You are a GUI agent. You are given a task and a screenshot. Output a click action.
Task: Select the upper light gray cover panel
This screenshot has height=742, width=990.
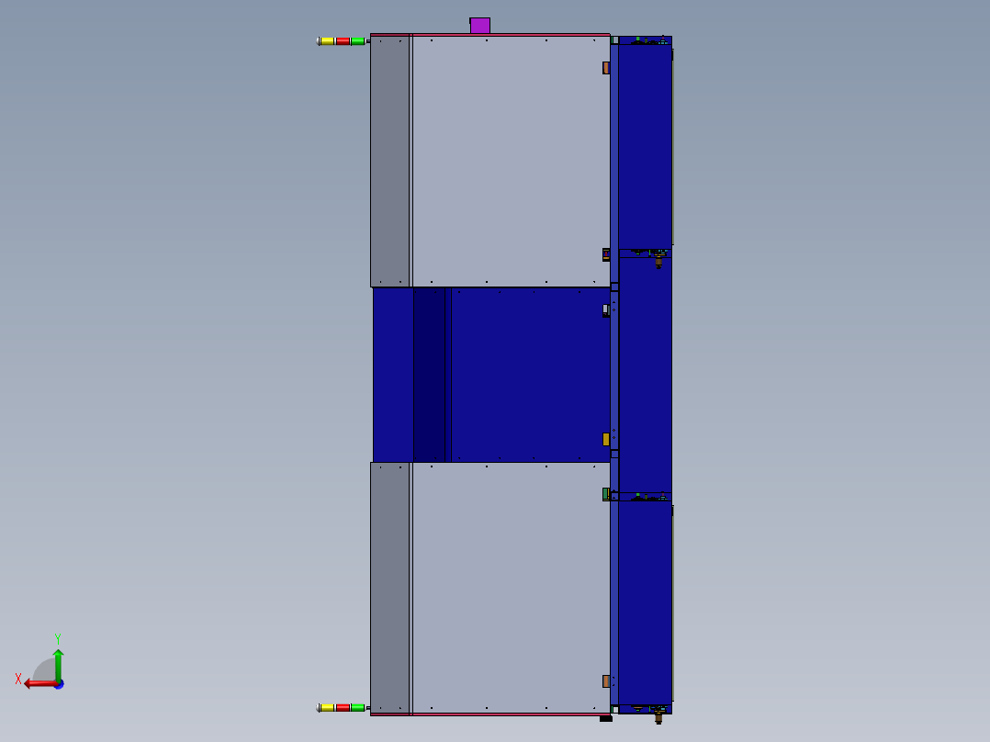pyautogui.click(x=511, y=161)
